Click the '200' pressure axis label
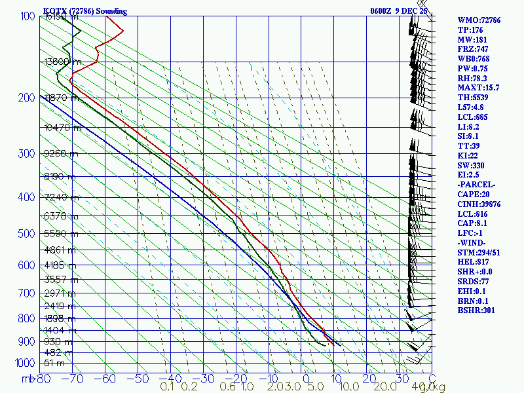Viewport: 524px width, 393px height. click(x=26, y=98)
